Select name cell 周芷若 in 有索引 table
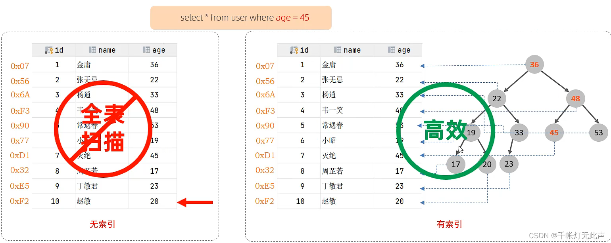This screenshot has height=243, width=611. [x=347, y=171]
